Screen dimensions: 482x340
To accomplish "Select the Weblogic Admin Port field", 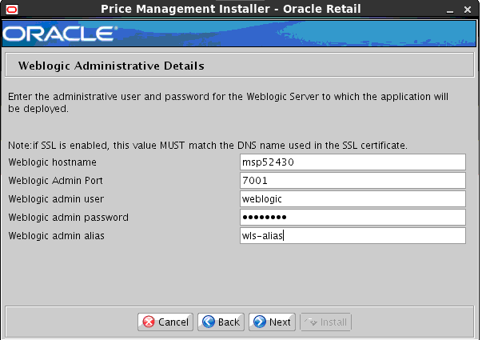I will pos(353,180).
